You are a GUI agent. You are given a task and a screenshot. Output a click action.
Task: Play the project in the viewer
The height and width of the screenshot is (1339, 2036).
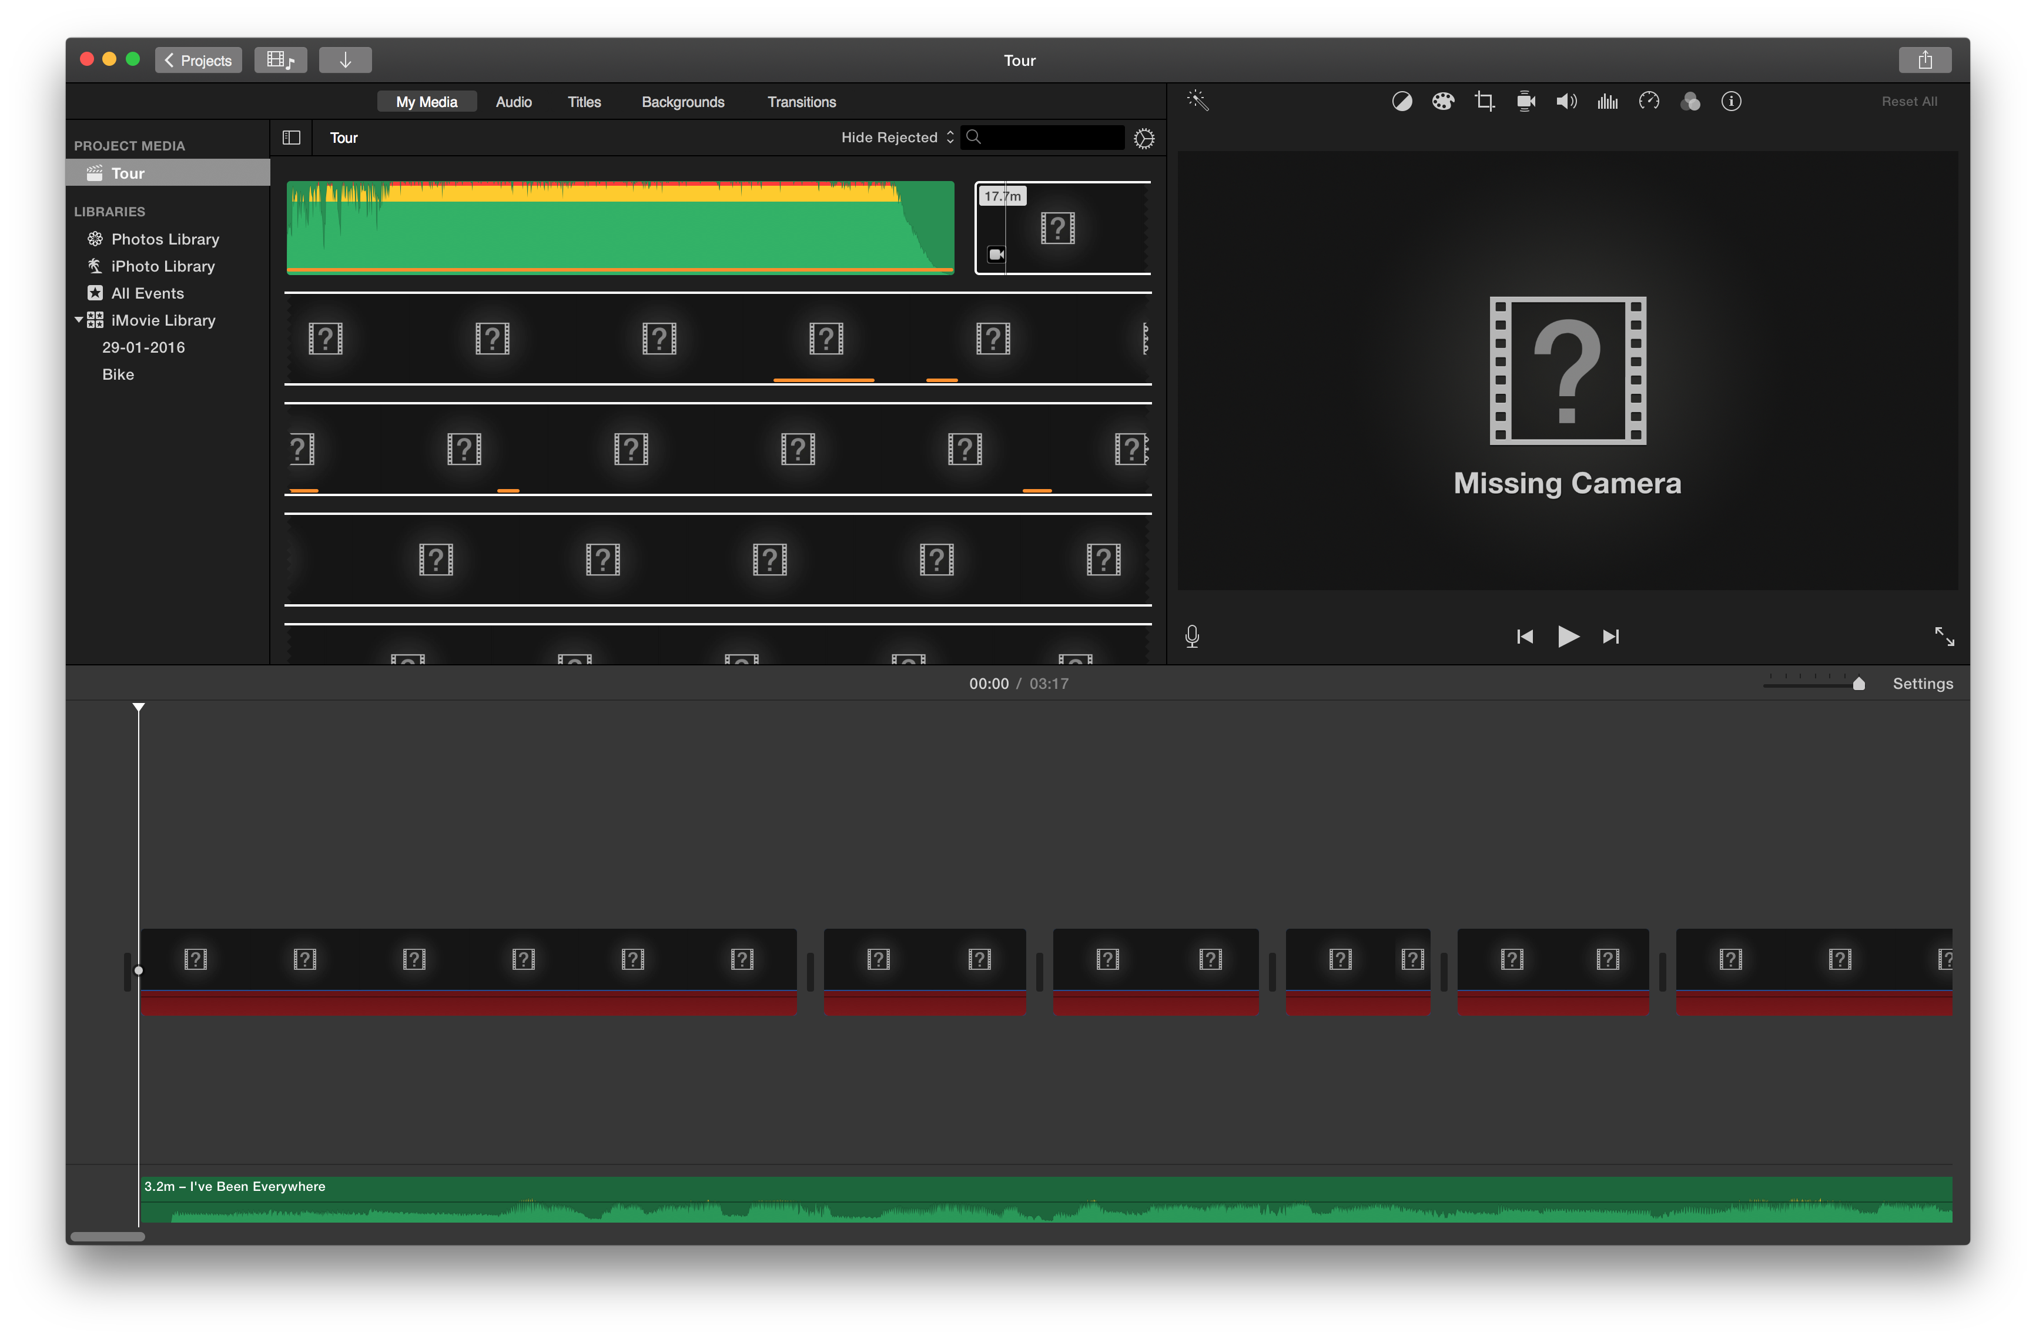point(1567,636)
